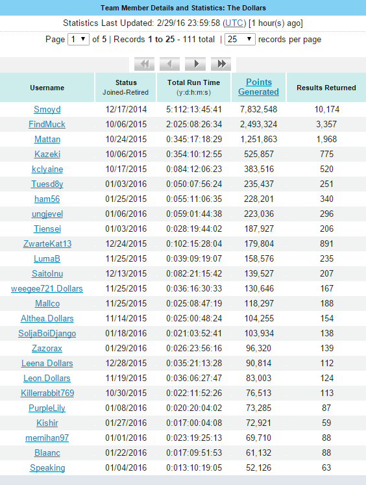View SoljaBoiDjango's statistics
Screen dimensions: 366x485
click(47, 334)
